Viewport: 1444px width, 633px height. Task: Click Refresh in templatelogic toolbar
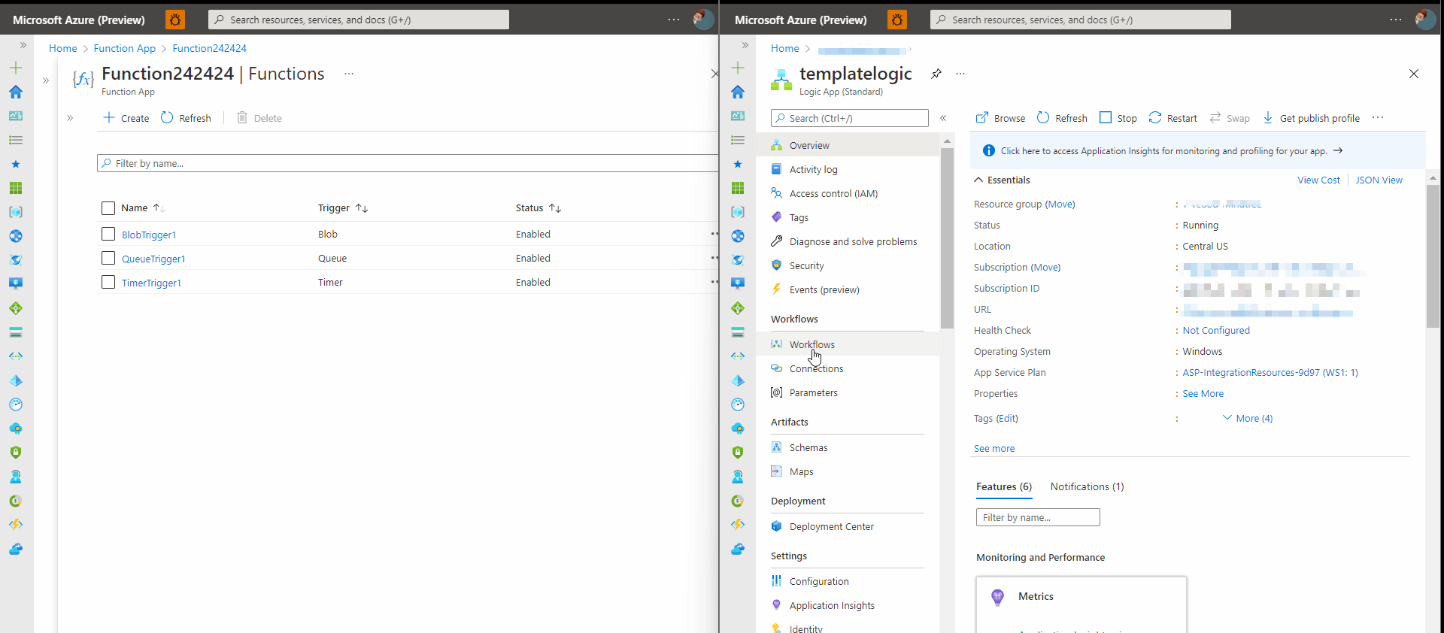[1062, 118]
